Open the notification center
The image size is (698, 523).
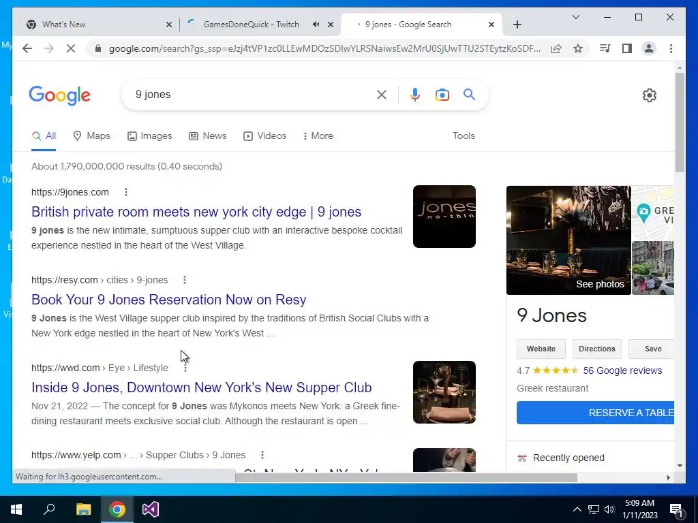click(677, 509)
